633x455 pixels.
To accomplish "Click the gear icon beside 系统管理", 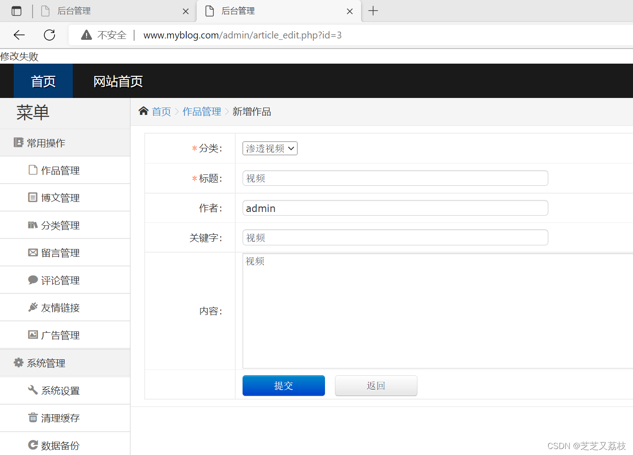I will point(18,363).
